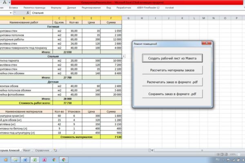
Task: Click Сохранить заказ в формате .pdf button
Action: point(172,94)
